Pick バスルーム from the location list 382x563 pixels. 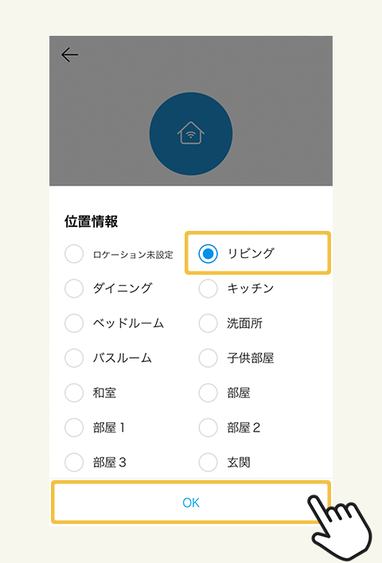tap(74, 358)
